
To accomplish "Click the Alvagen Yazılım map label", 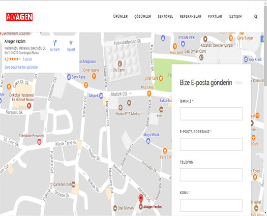I will [153, 207].
